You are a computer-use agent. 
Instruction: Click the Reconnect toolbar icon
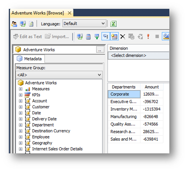point(23,24)
